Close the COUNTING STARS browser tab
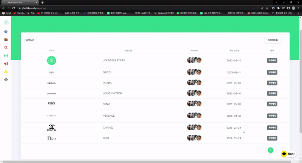 [36, 3]
